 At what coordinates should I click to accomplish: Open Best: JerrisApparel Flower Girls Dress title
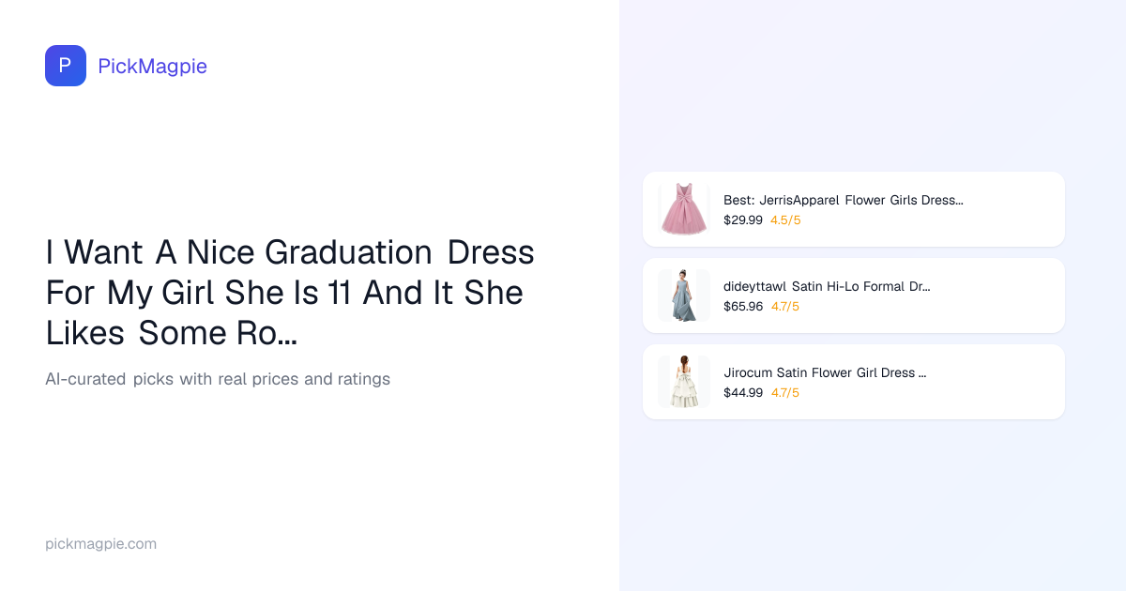tap(843, 200)
